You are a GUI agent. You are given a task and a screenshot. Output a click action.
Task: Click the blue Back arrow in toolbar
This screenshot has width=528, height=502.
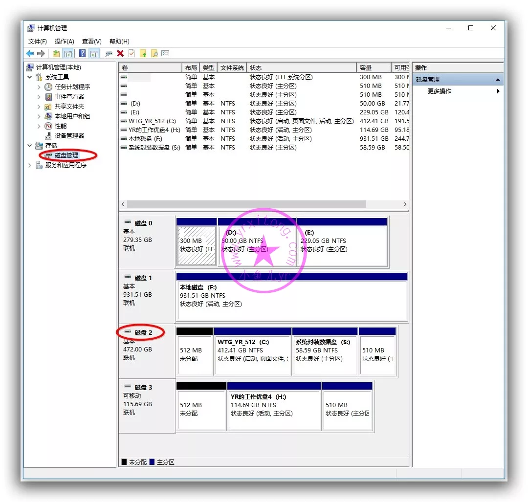coord(30,54)
